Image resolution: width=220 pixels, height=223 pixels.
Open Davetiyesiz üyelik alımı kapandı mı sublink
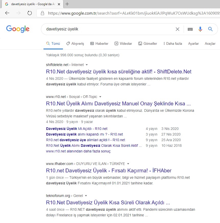click(84, 135)
